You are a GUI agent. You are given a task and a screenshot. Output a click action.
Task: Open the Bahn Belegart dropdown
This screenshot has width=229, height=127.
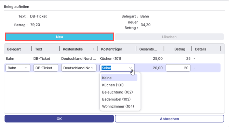pos(18,68)
